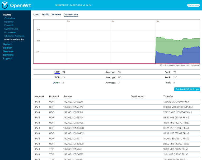Image resolution: width=202 pixels, height=160 pixels.
Task: Expand the Services sidebar menu
Action: pyautogui.click(x=8, y=51)
